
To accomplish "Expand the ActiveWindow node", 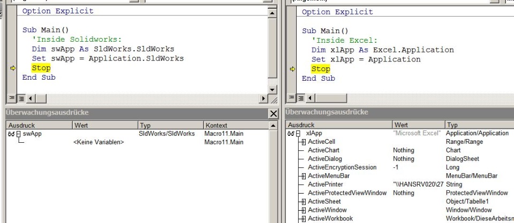I will tap(304, 210).
